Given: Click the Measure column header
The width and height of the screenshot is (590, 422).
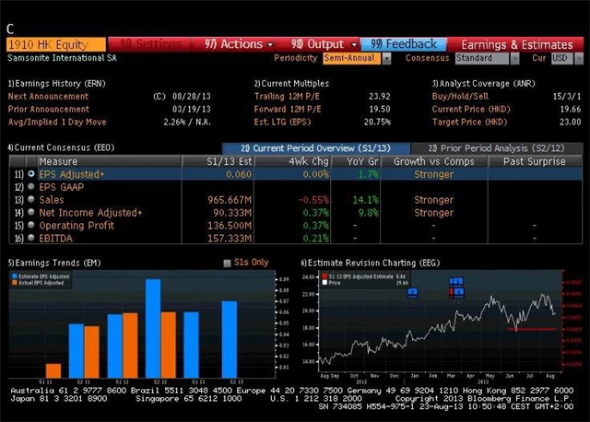Looking at the screenshot, I should click(109, 161).
